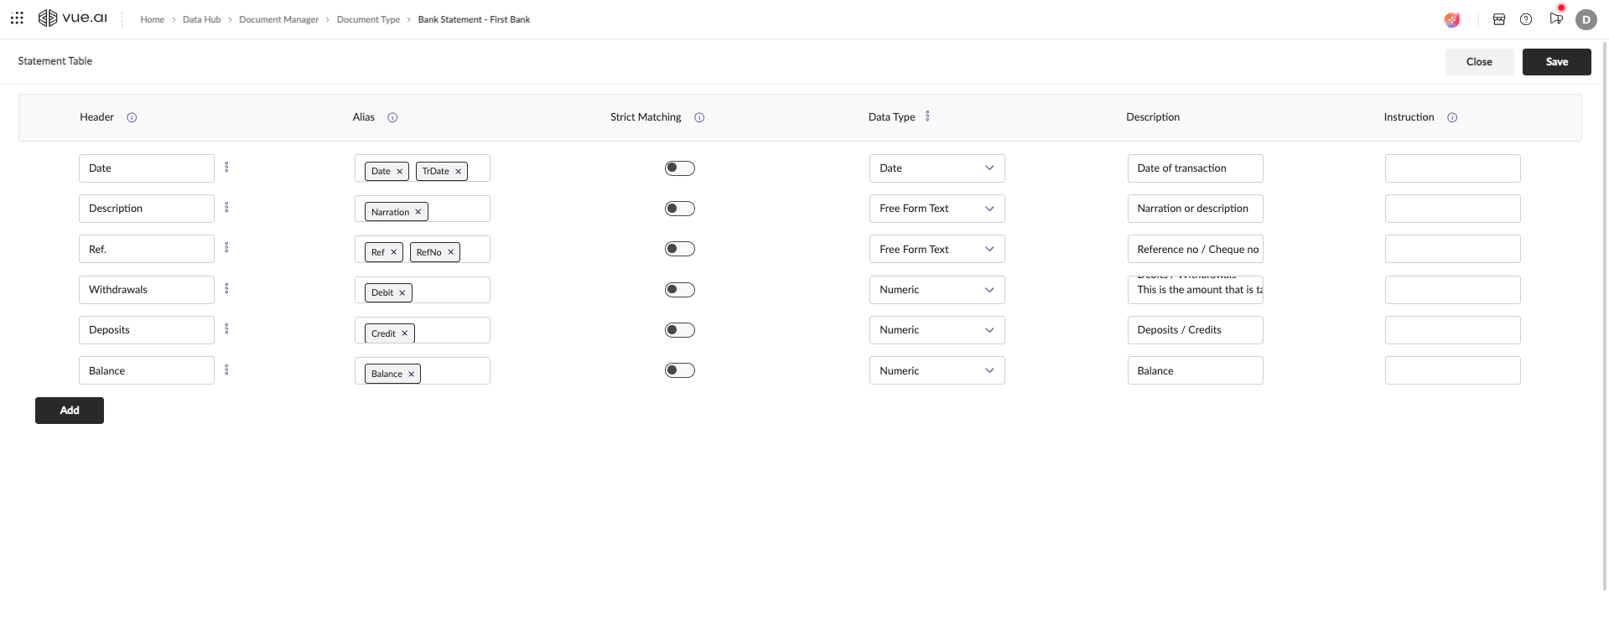
Task: Open the apps grid launcher icon
Action: click(17, 18)
